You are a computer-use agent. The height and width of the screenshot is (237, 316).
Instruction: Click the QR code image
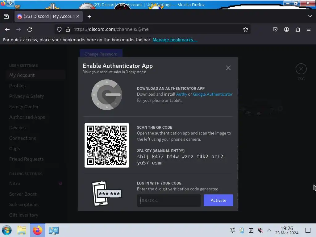tap(106, 145)
